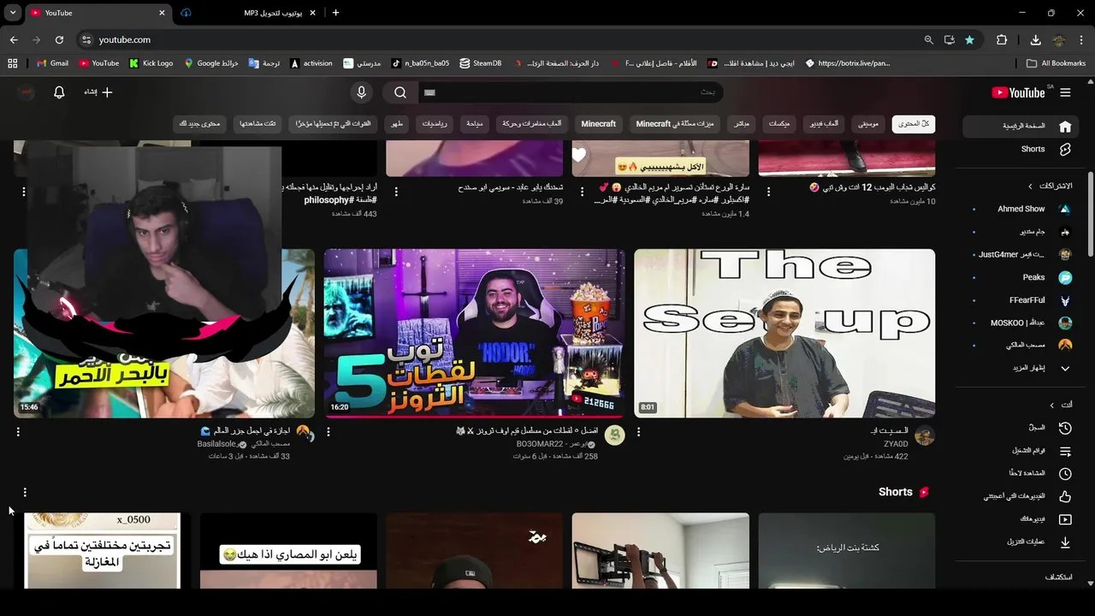Viewport: 1095px width, 616px height.
Task: Go back in browser
Action: coord(14,39)
